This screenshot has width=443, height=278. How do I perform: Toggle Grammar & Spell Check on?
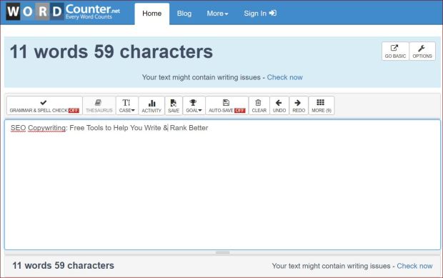[44, 105]
